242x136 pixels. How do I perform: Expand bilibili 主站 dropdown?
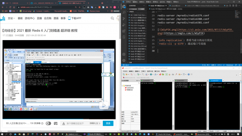(11, 18)
